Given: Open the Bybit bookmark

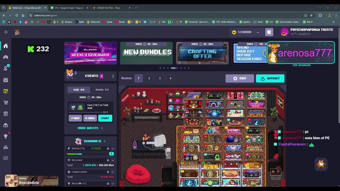Looking at the screenshot, I should click(80, 22).
